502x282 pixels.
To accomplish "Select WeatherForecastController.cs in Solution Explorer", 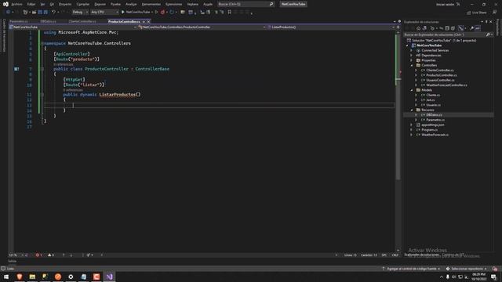I will (x=446, y=85).
